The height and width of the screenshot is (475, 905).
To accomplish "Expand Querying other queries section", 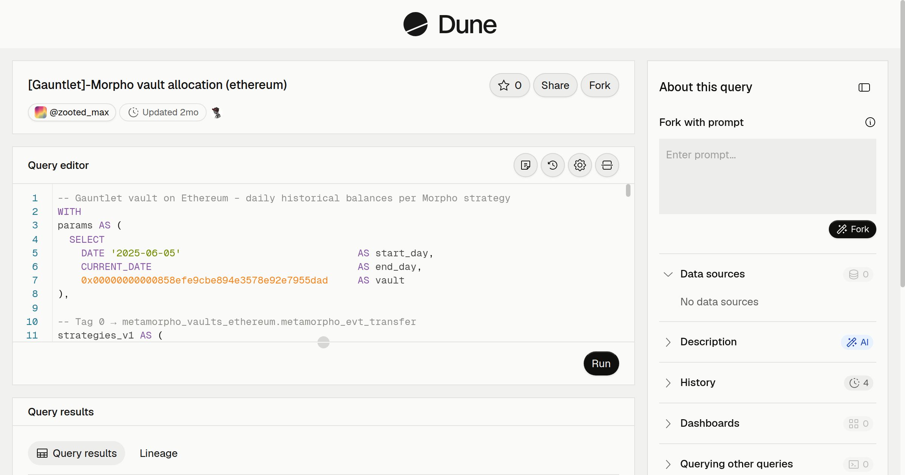I will 668,464.
